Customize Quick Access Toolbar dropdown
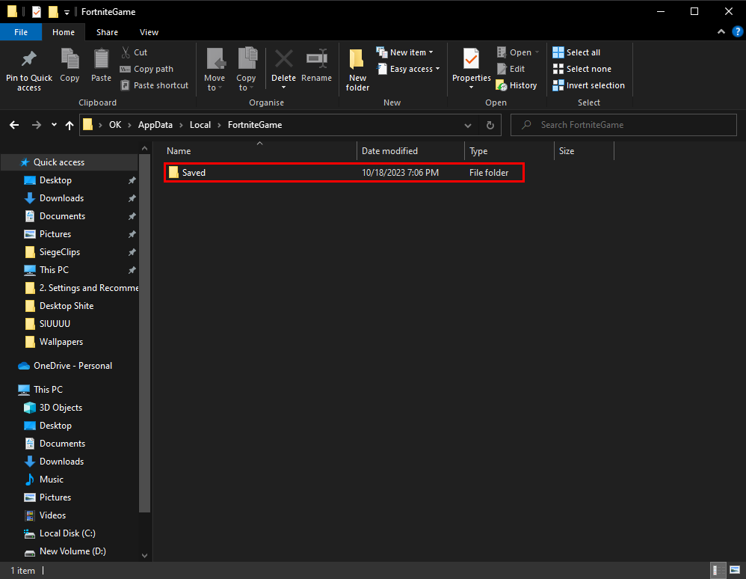Viewport: 746px width, 579px height. 67,12
